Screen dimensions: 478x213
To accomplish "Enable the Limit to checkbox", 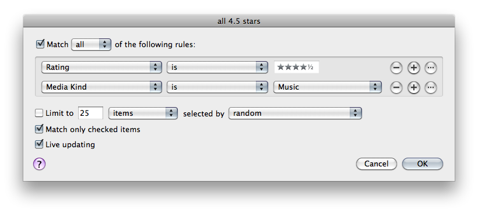I will pyautogui.click(x=39, y=113).
